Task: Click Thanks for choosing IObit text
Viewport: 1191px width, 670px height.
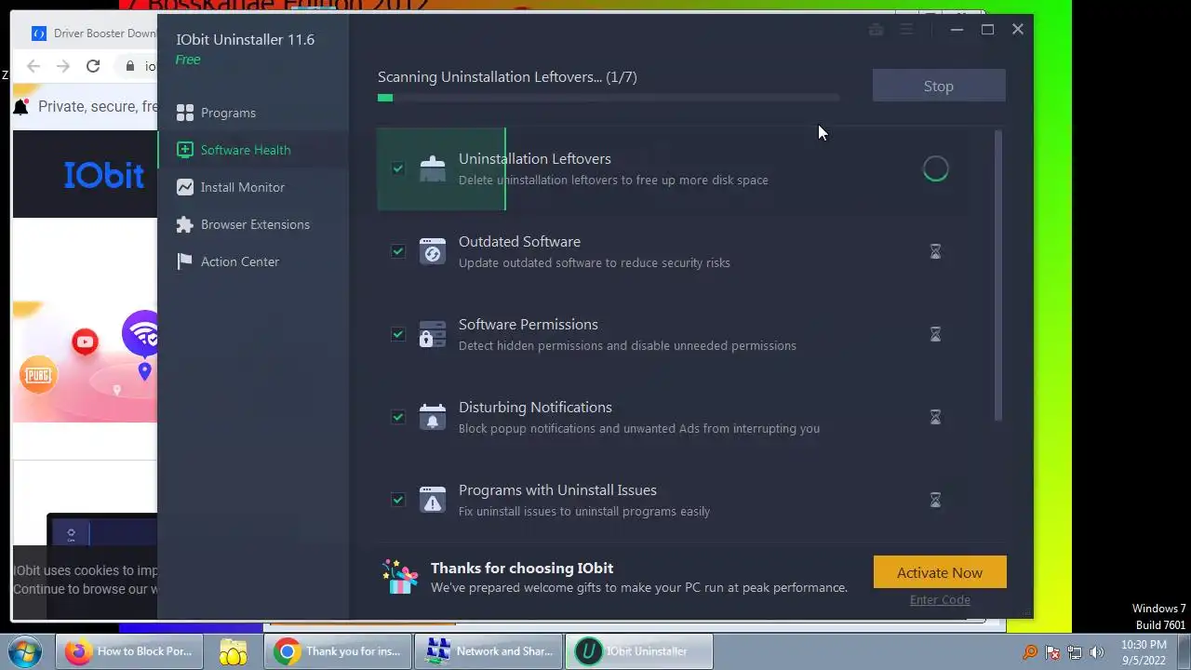Action: tap(522, 568)
